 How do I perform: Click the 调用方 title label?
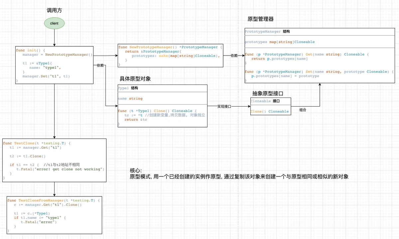[54, 11]
